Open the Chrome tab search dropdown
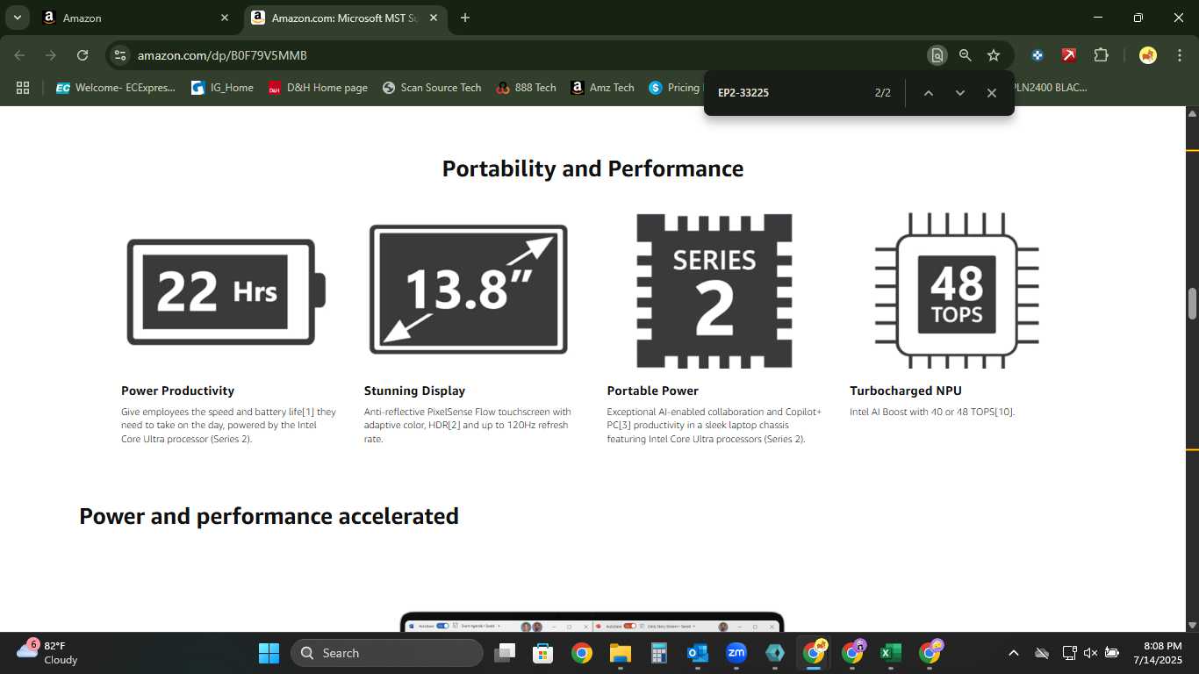The image size is (1199, 674). coord(18,18)
